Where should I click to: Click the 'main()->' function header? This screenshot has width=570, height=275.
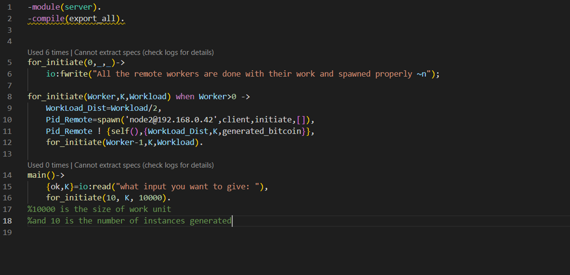[x=46, y=175]
